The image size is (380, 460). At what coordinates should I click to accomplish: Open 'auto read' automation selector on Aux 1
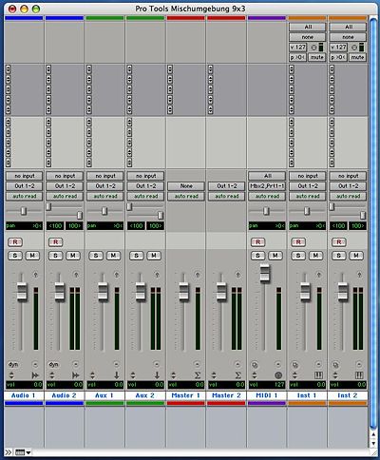(105, 196)
